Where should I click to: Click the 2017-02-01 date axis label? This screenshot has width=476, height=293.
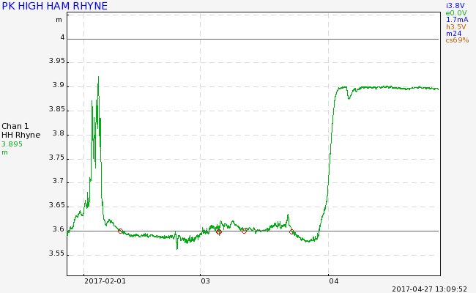click(x=105, y=281)
